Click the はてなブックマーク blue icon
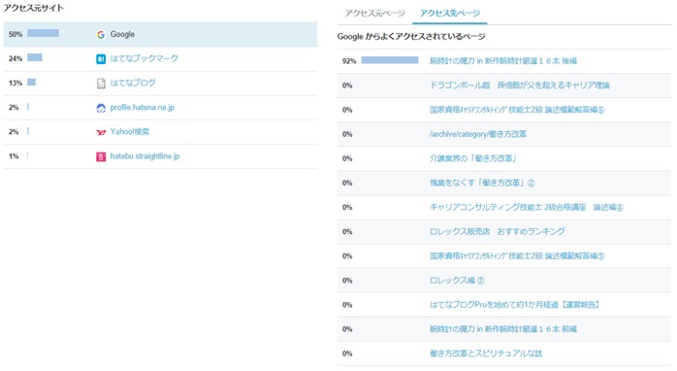The height and width of the screenshot is (371, 677). [x=101, y=59]
